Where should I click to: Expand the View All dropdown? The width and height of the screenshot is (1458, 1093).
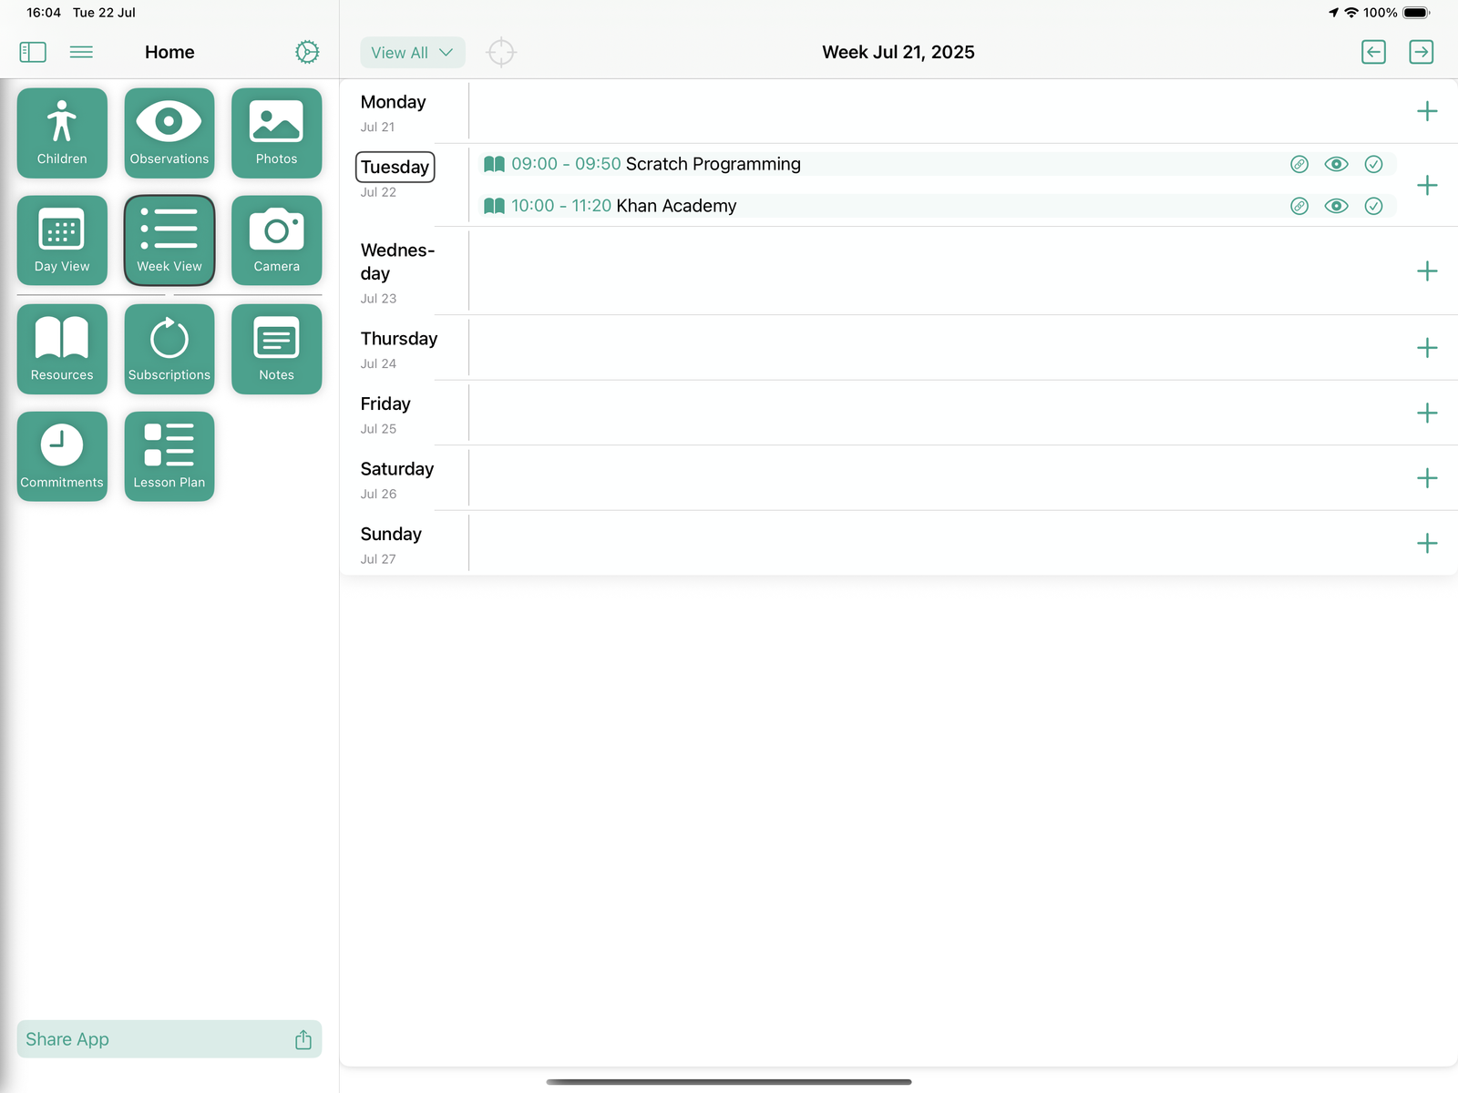pos(412,53)
